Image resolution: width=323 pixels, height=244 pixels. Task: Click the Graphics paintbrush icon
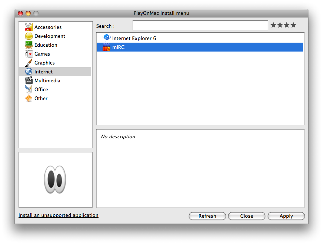29,63
